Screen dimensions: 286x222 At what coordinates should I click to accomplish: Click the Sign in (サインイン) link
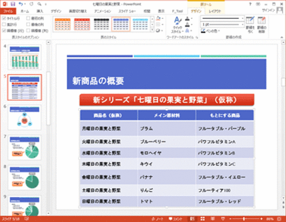tap(268, 10)
